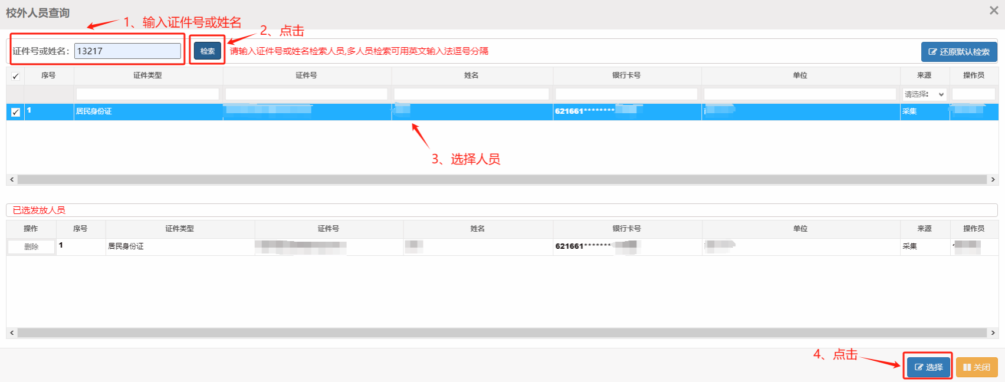Click the 证件类型 filter input
The height and width of the screenshot is (382, 1005).
coord(147,94)
